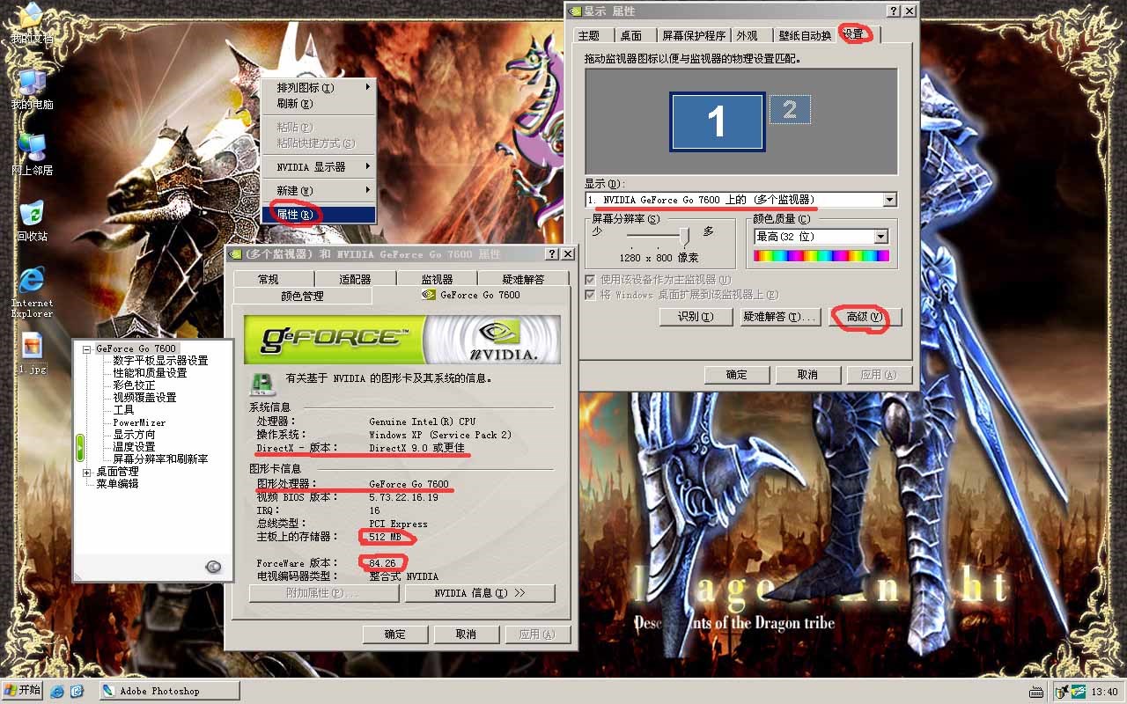Screen dimensions: 1127x704
Task: Click 确定 in 显示 属性 dialog
Action: pos(737,375)
